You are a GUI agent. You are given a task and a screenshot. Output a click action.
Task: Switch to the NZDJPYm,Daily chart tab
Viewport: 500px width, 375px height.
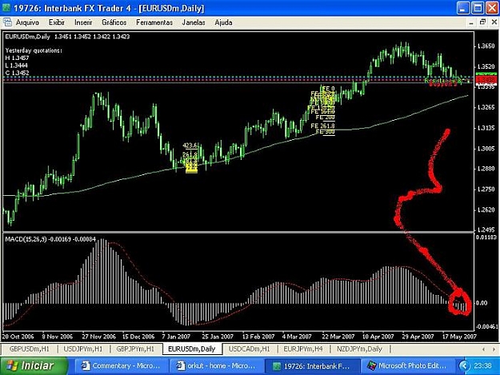tap(359, 349)
